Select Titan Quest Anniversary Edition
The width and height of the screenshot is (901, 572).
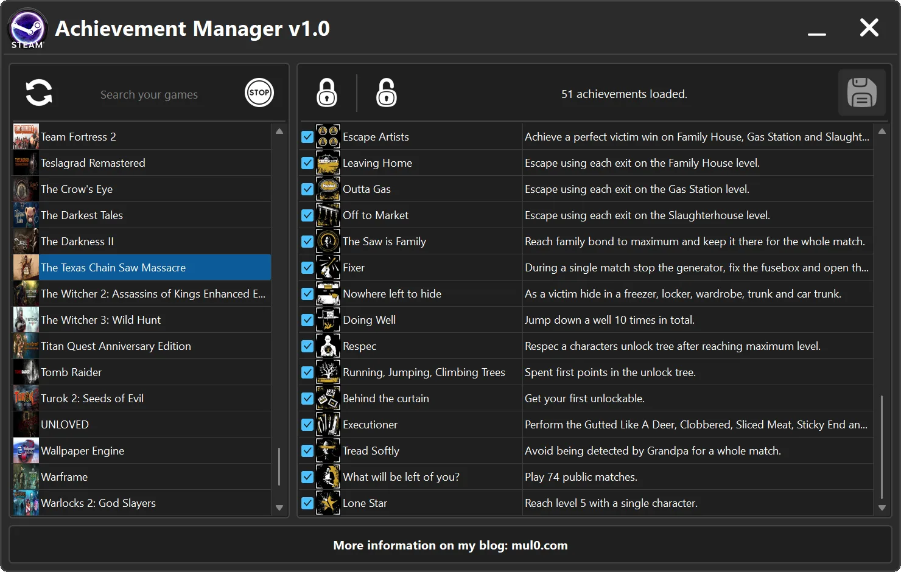click(142, 346)
